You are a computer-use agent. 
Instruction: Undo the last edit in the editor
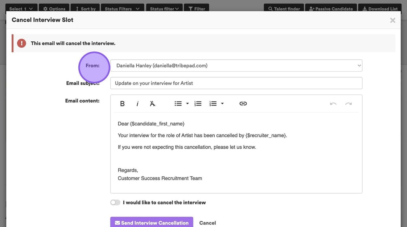333,103
